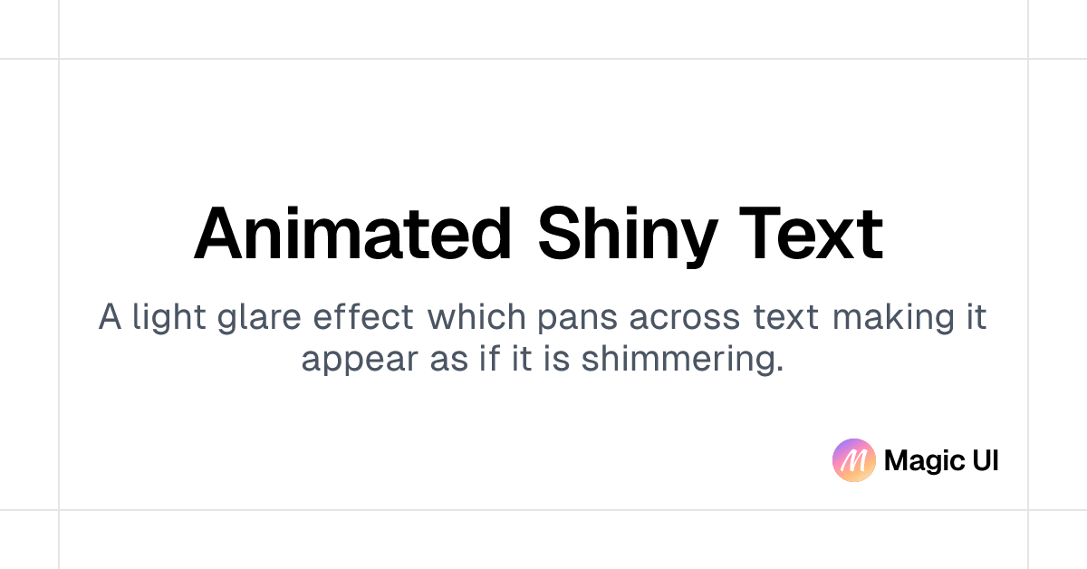Click the word "glare" in the description
Image resolution: width=1087 pixels, height=569 pixels.
[x=260, y=318]
